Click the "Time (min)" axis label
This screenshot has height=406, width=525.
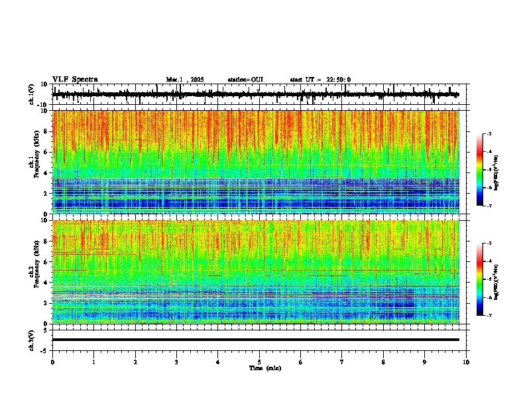point(265,368)
